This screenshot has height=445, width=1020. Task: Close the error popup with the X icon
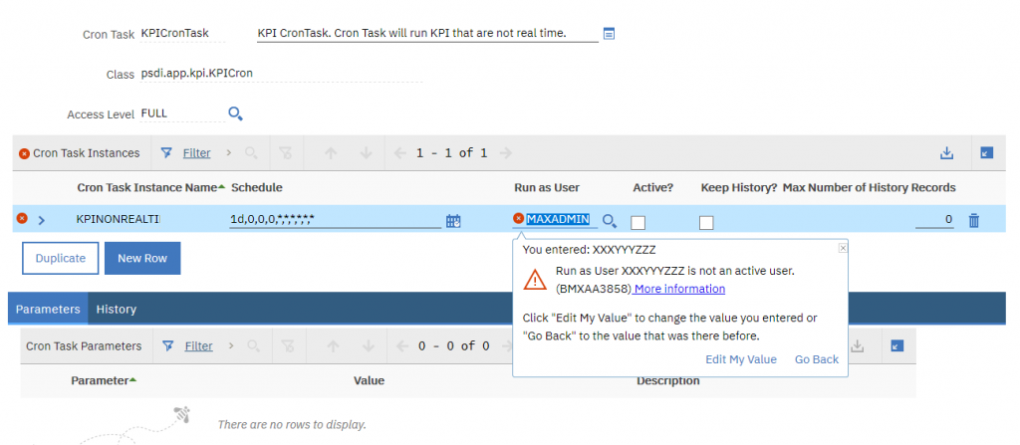point(843,248)
